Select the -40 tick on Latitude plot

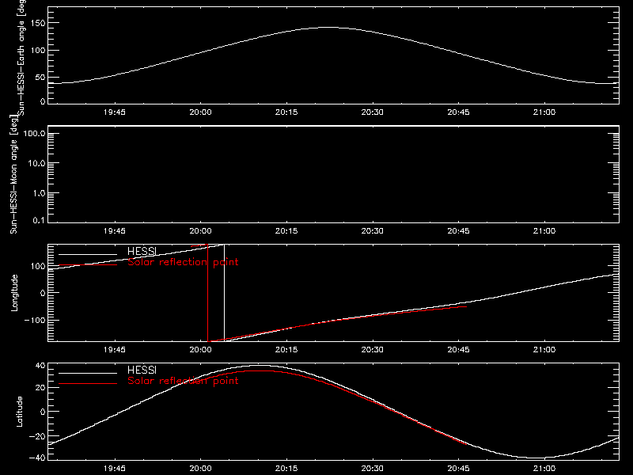(37, 458)
